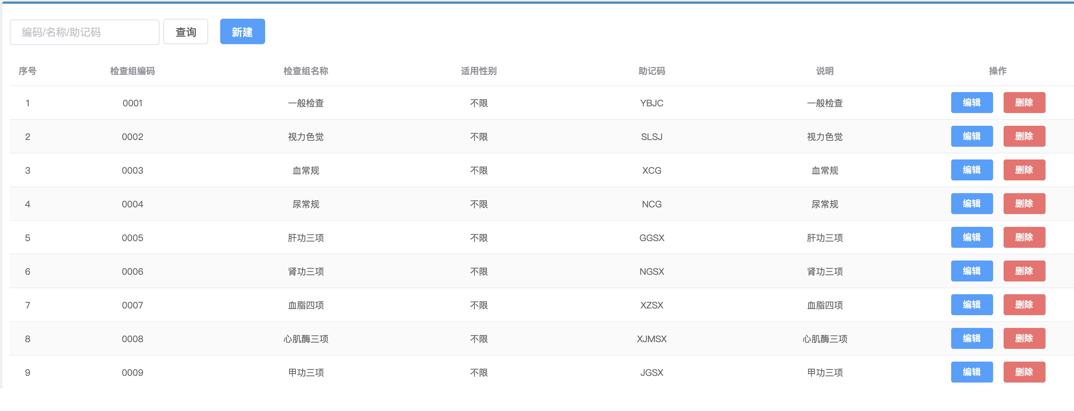Edit the 一般检查 row

point(971,103)
